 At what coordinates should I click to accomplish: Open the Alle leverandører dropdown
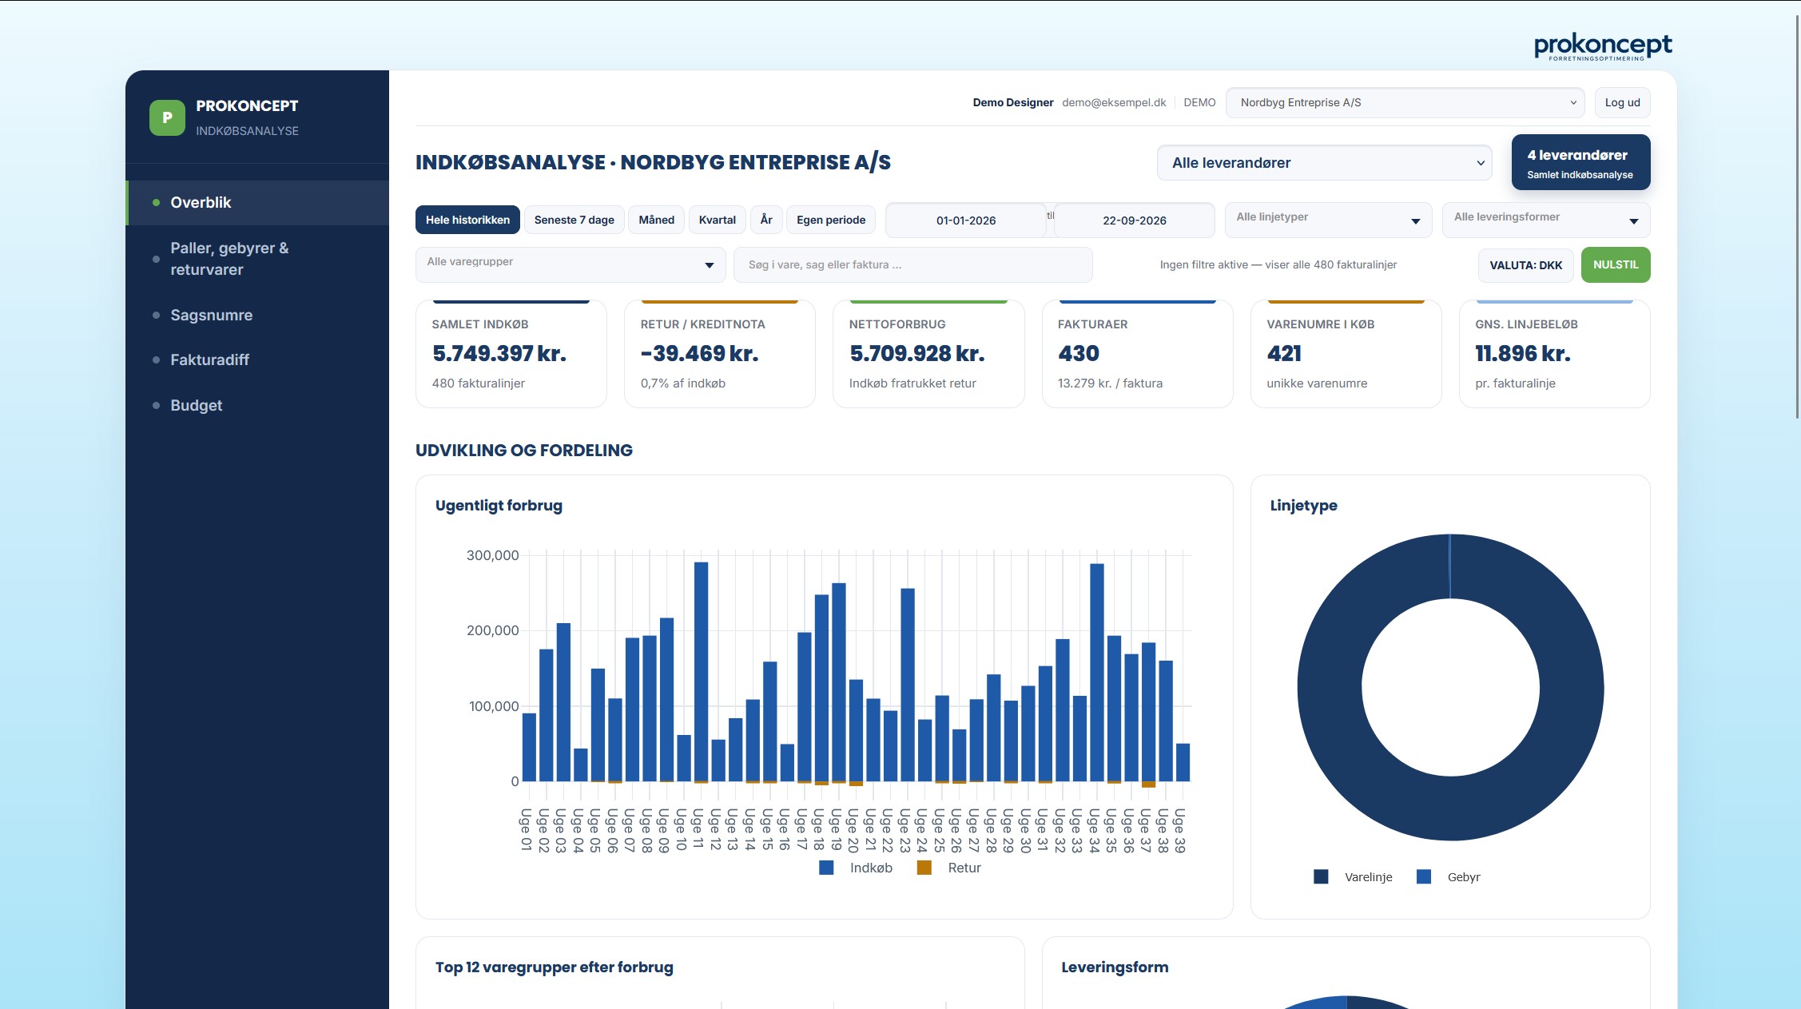[1324, 163]
